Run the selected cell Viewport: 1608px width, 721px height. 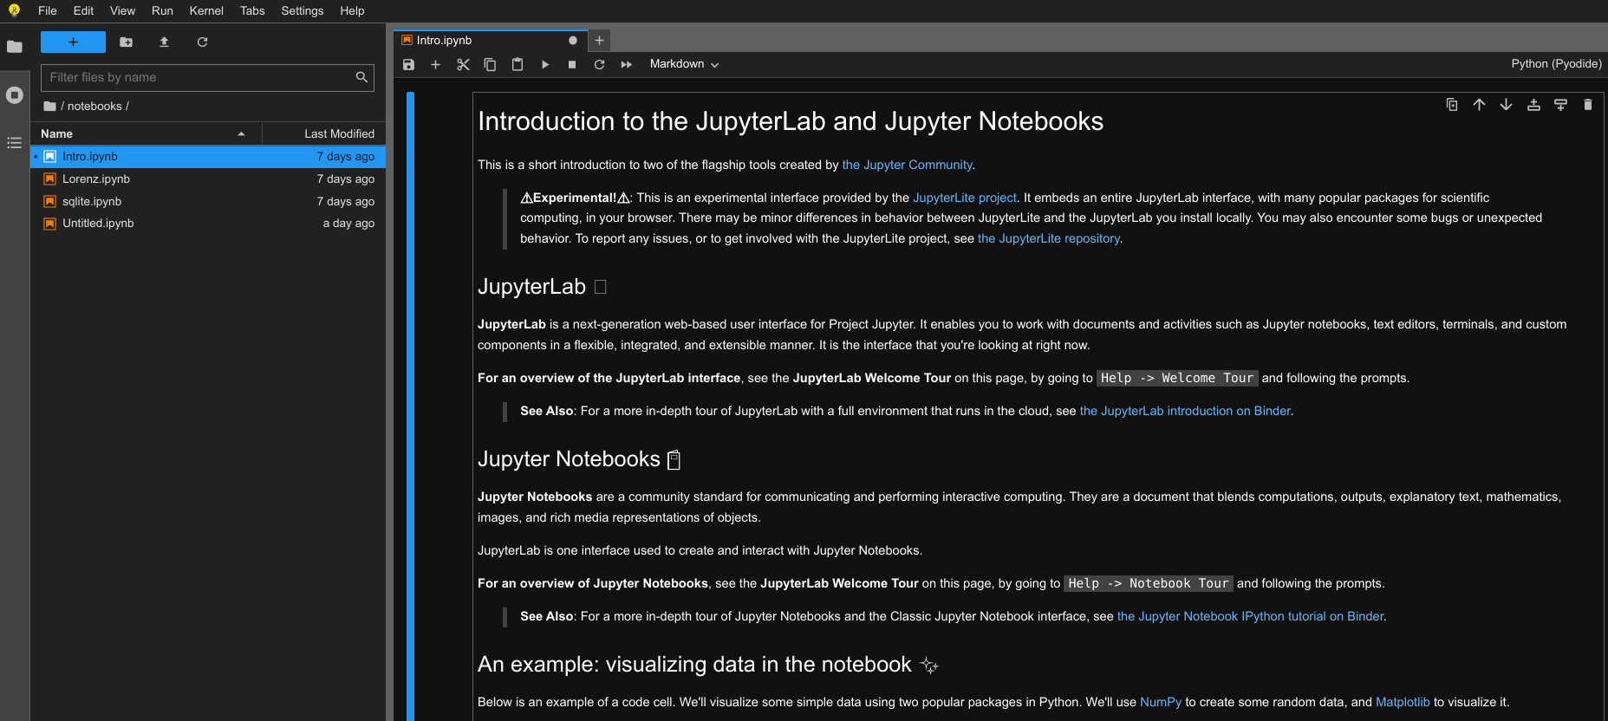(545, 64)
